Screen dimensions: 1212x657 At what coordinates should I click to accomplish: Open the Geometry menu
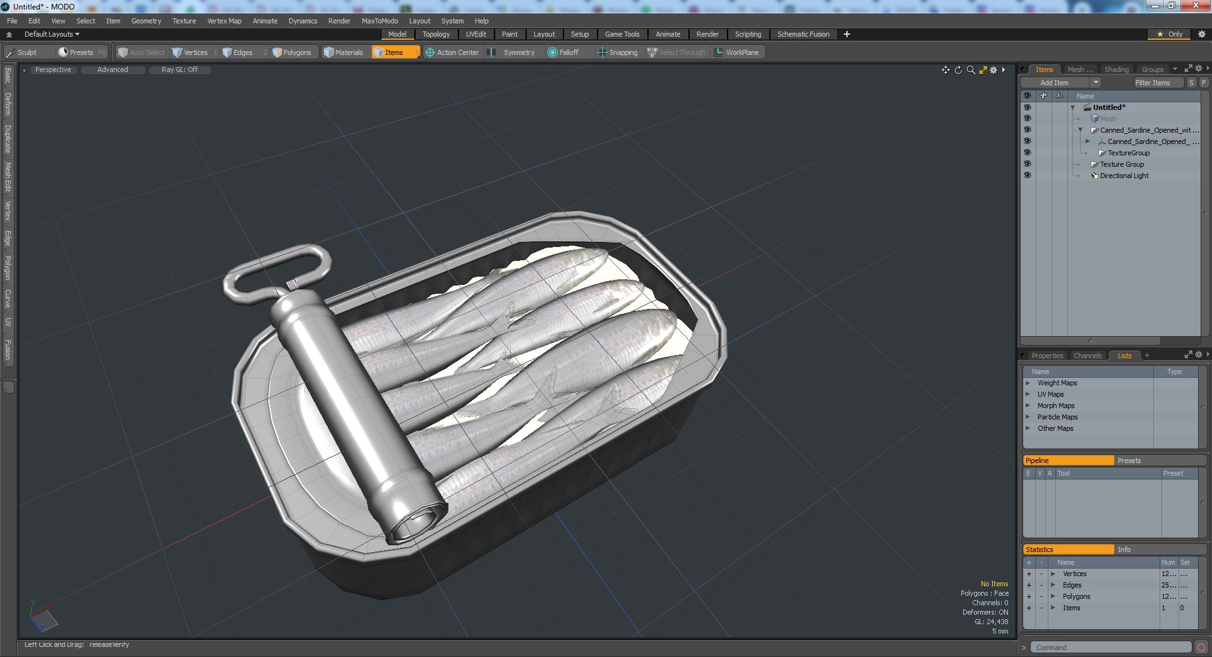pyautogui.click(x=146, y=21)
